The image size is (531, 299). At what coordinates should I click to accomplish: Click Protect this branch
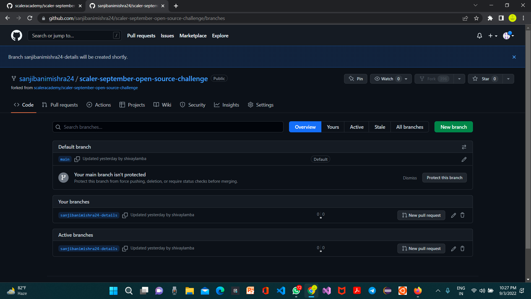(444, 177)
